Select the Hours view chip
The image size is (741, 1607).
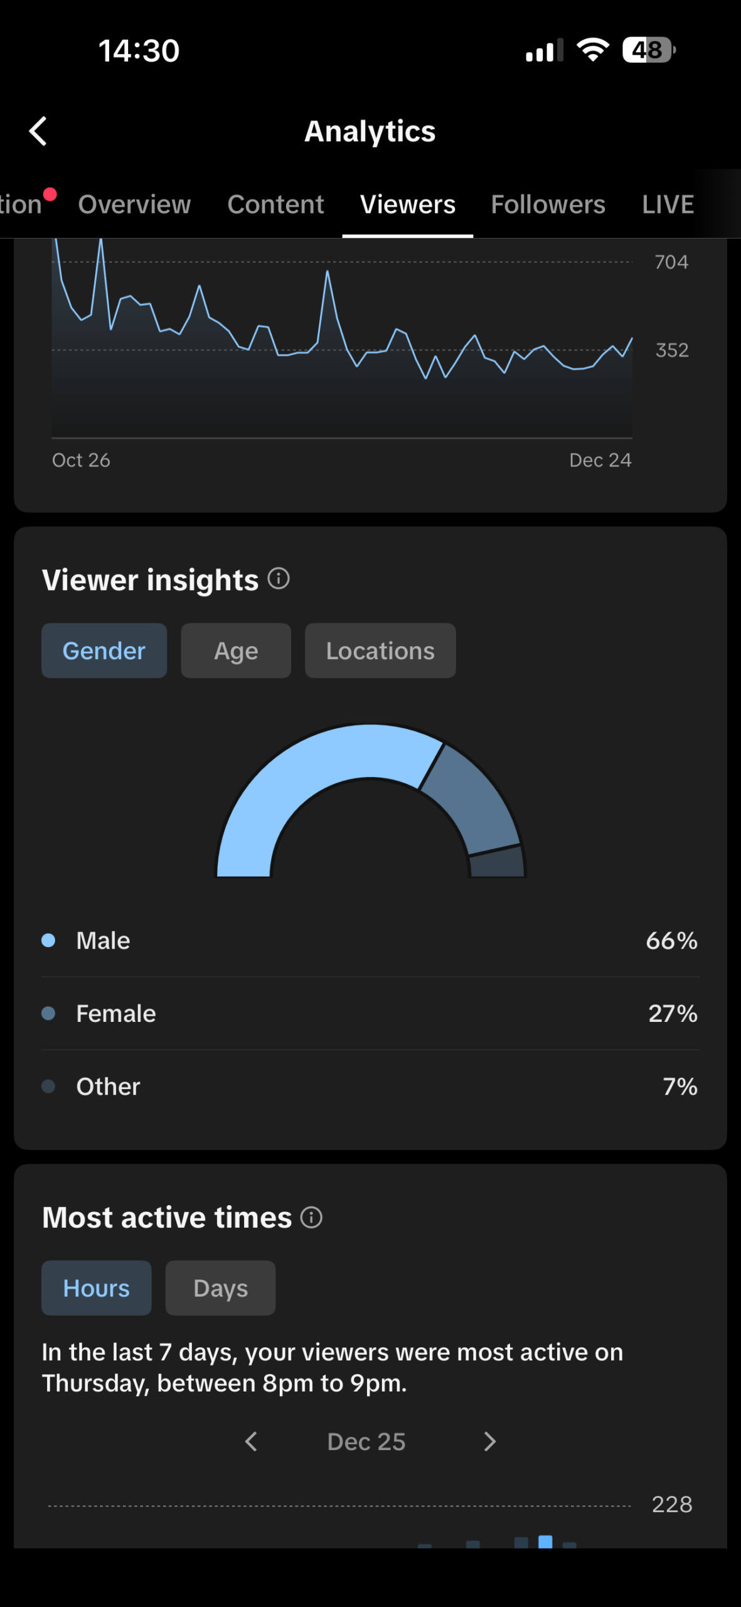(x=96, y=1288)
